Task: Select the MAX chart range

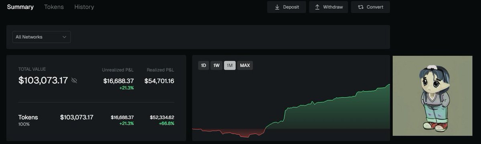Action: [245, 65]
